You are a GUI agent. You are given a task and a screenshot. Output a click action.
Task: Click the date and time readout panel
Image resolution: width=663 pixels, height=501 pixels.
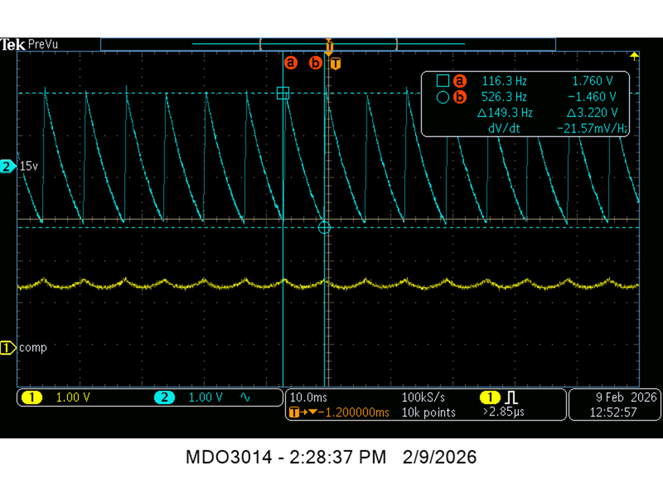coord(608,405)
